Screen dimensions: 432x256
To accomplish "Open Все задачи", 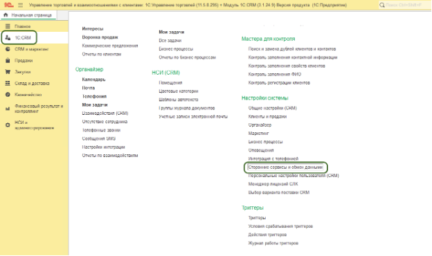I will (x=170, y=40).
